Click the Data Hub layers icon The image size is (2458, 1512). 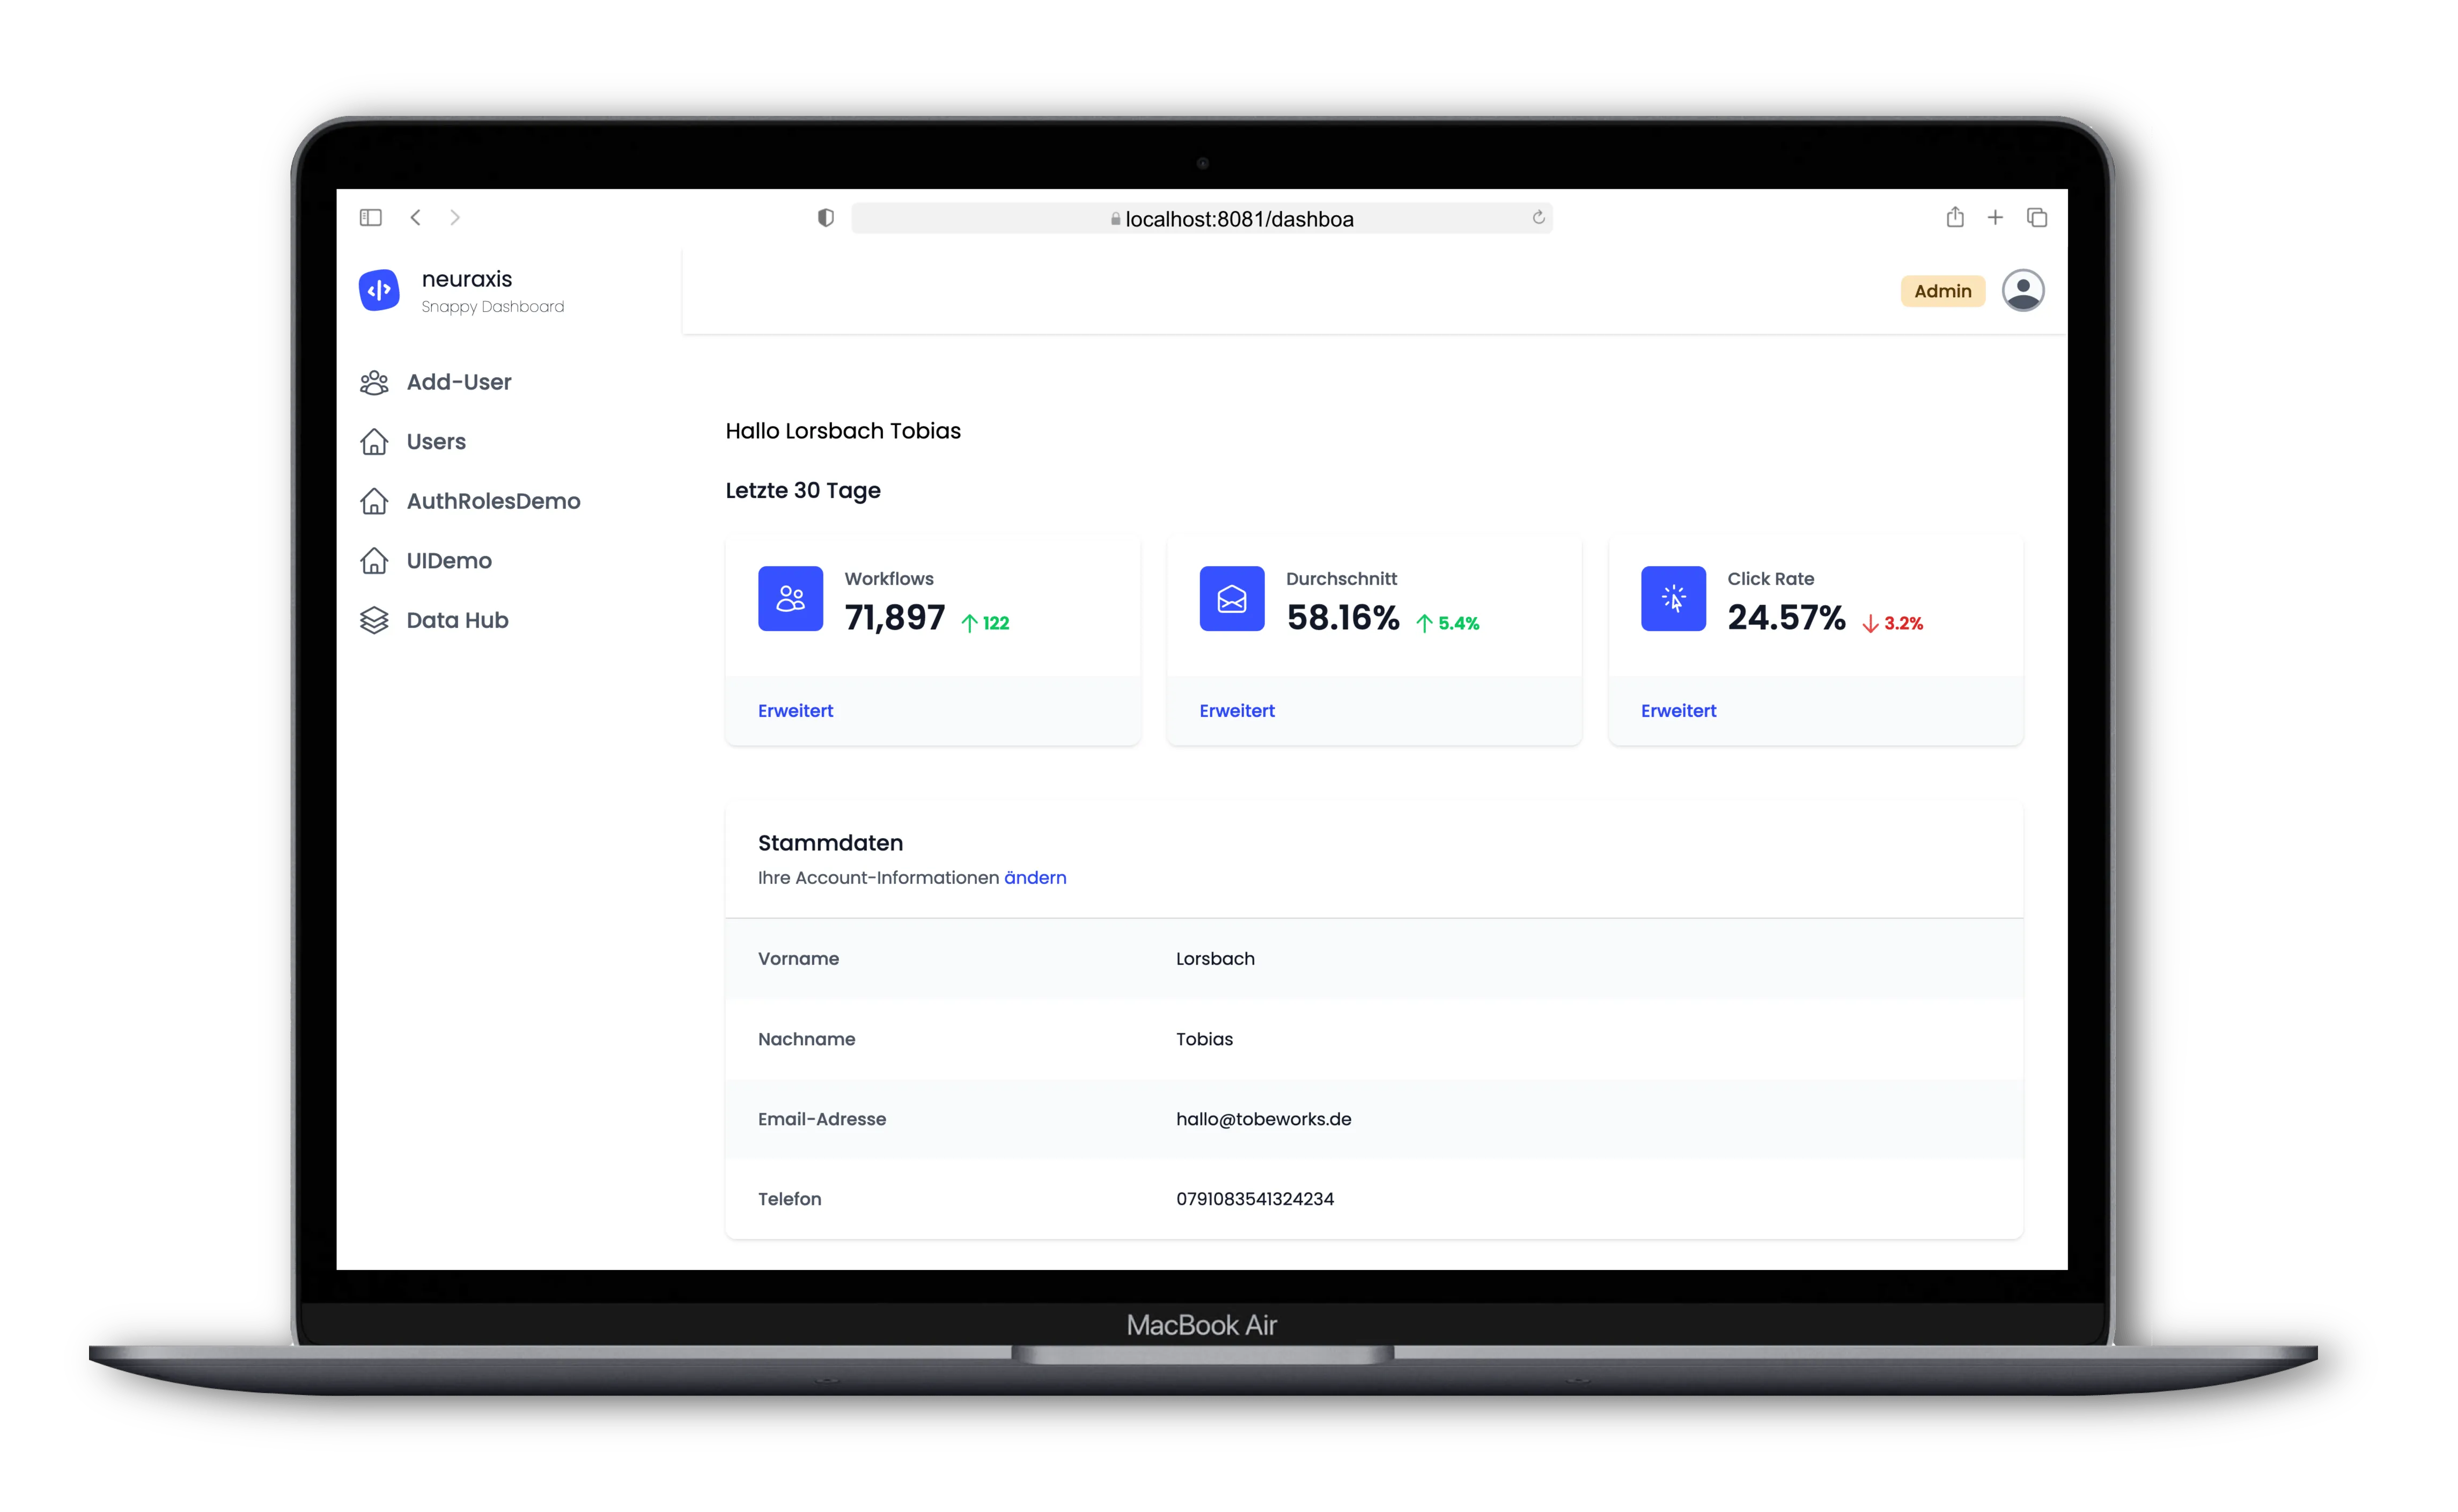(374, 620)
